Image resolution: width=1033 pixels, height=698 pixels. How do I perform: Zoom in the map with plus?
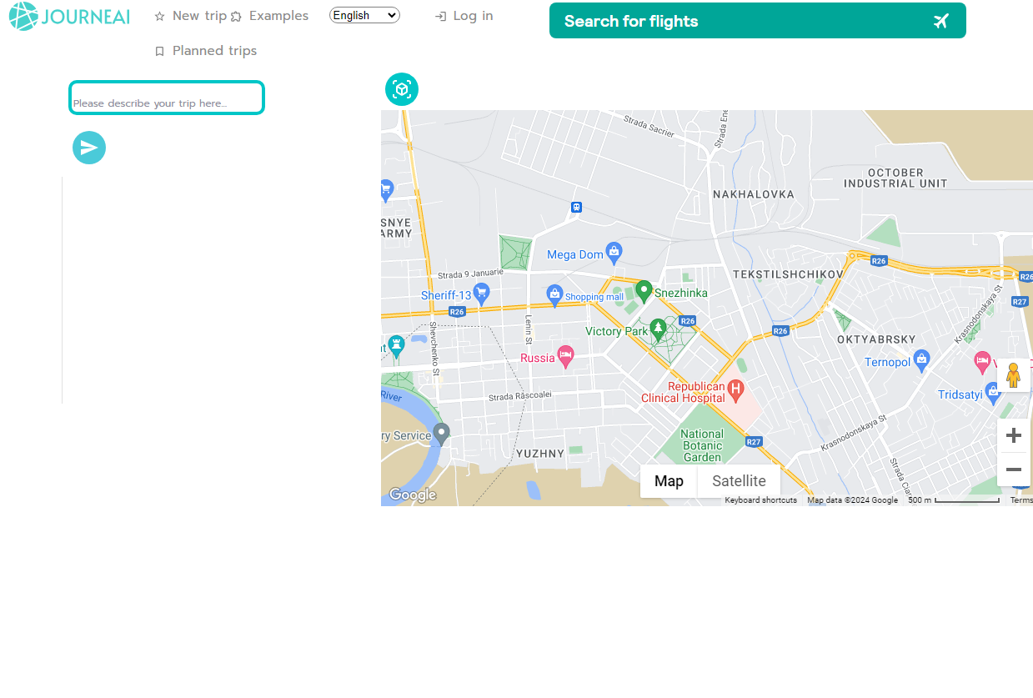pos(1014,435)
